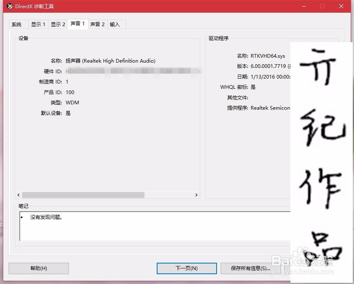Click the 下一页(N) button
The width and height of the screenshot is (354, 284).
click(187, 268)
